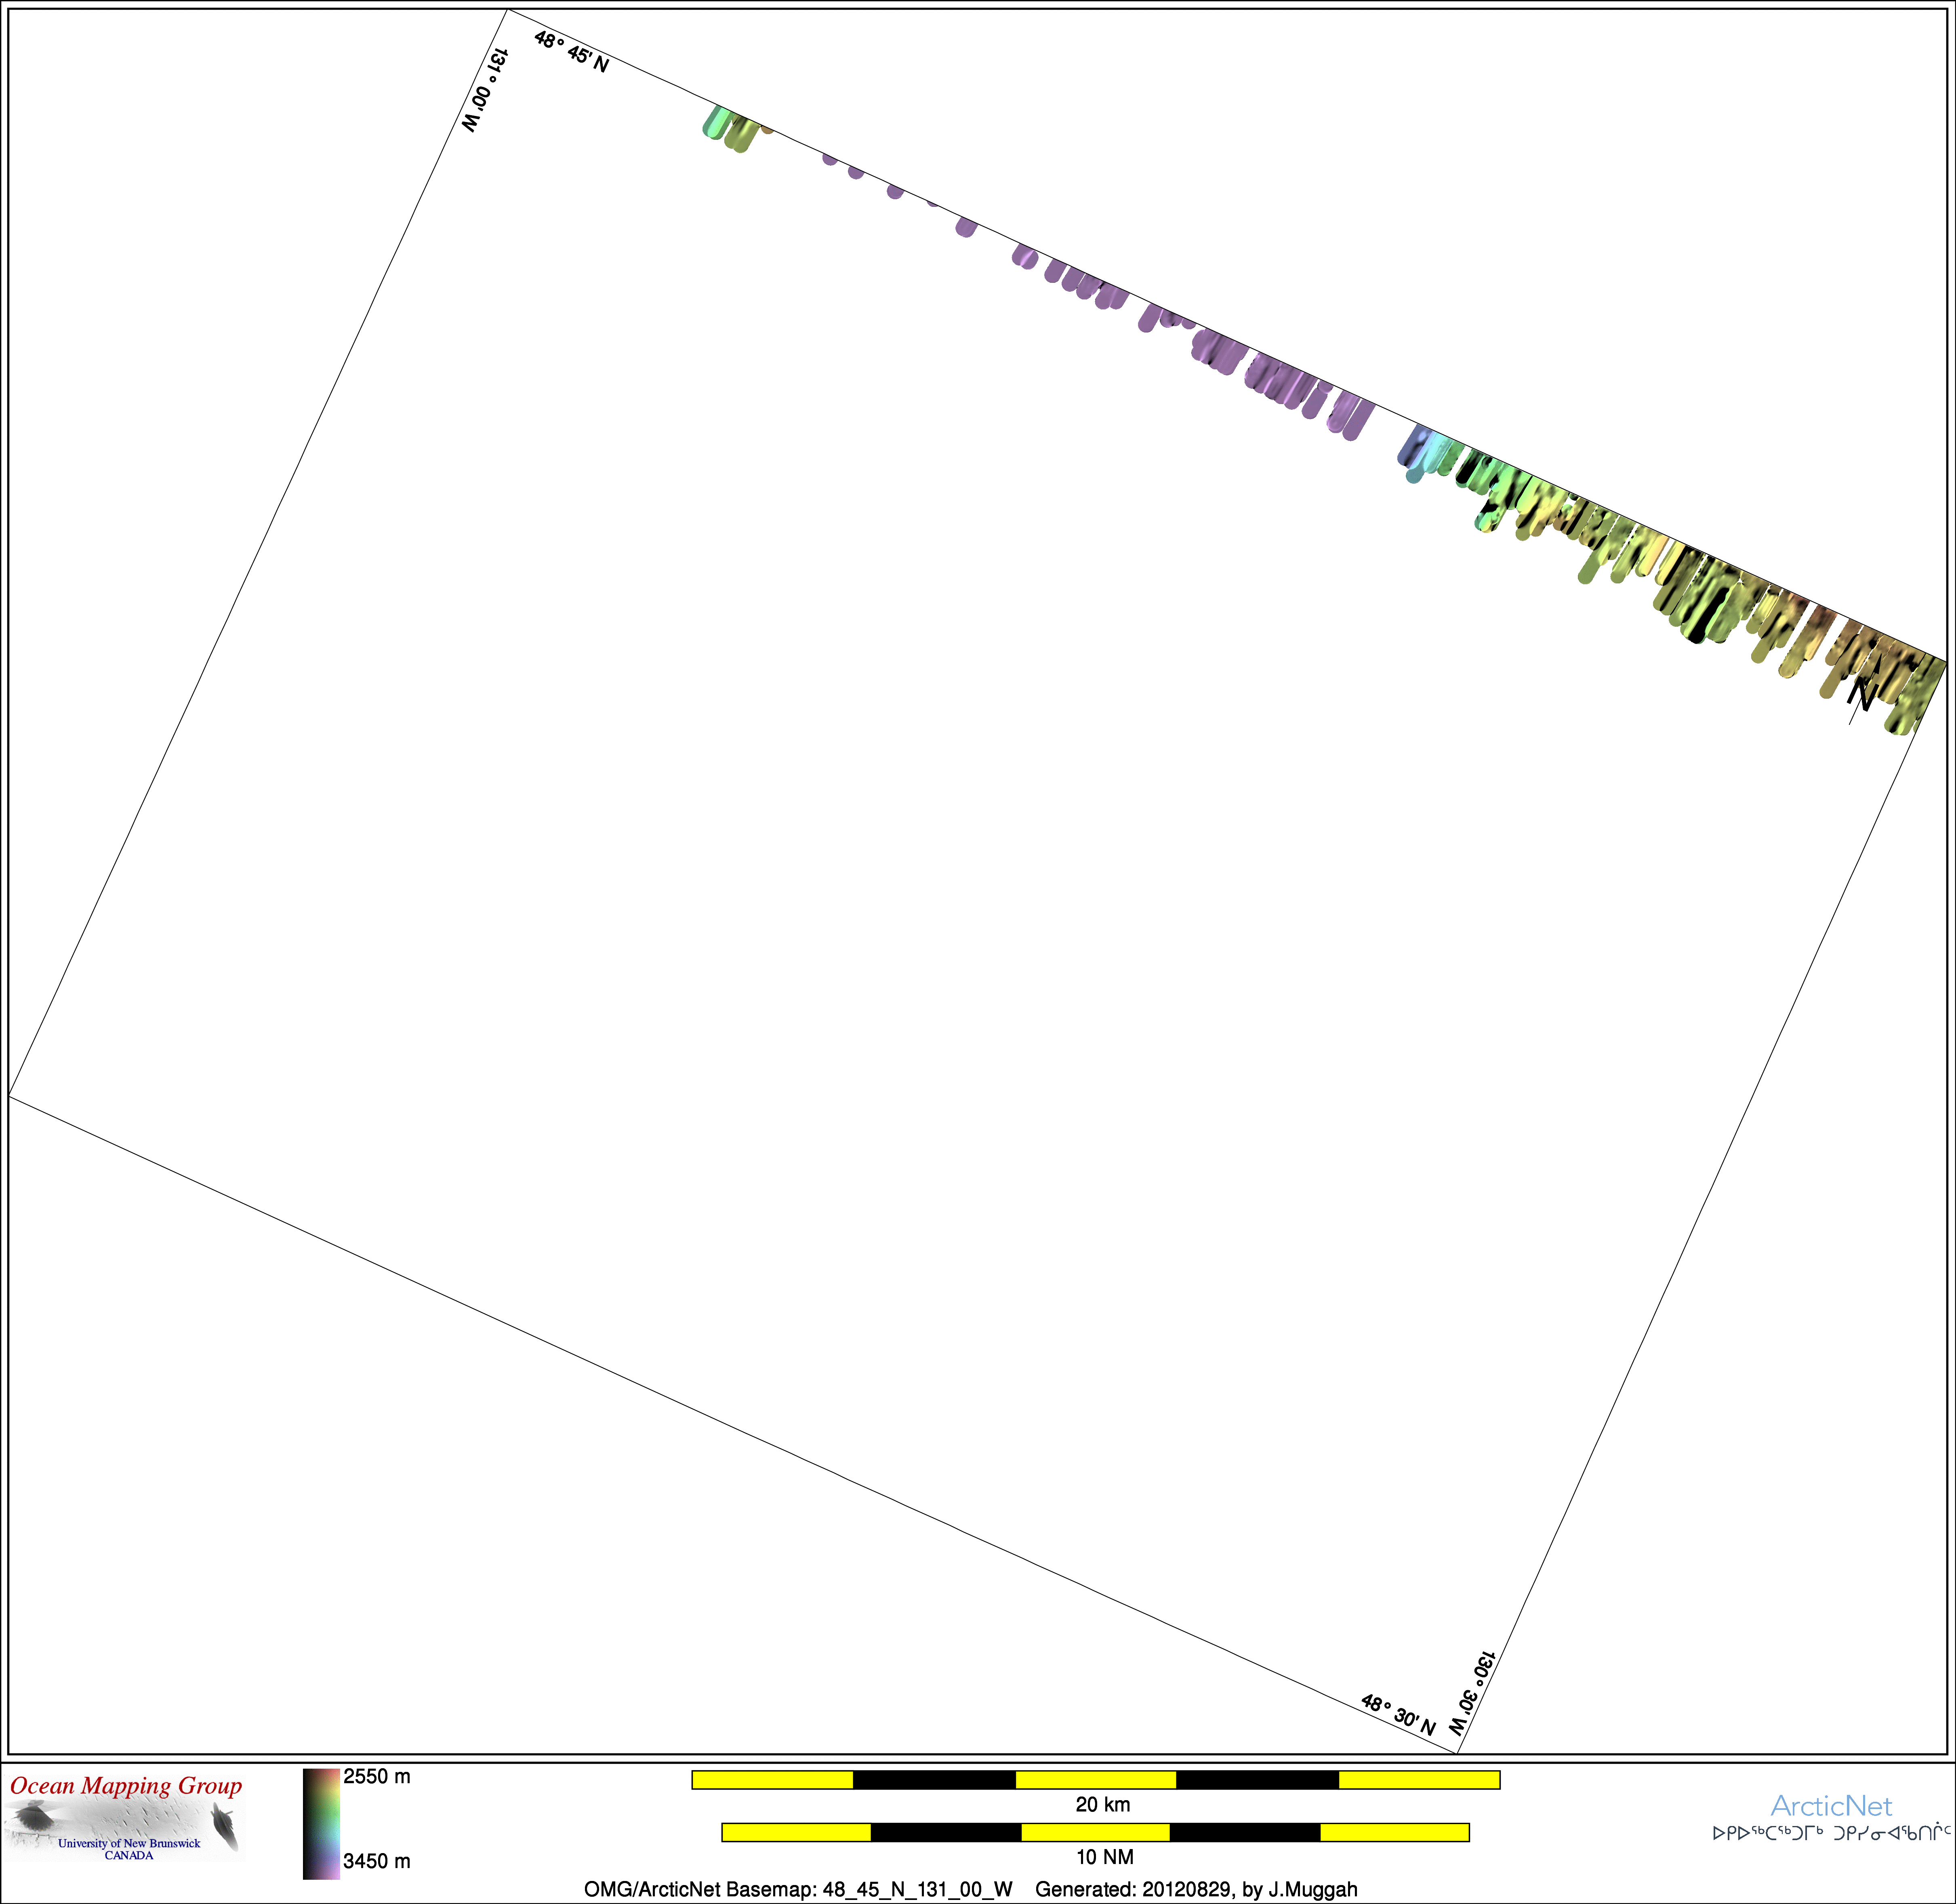Click the 10 NM scale label
1956x1904 pixels.
coord(1104,1857)
